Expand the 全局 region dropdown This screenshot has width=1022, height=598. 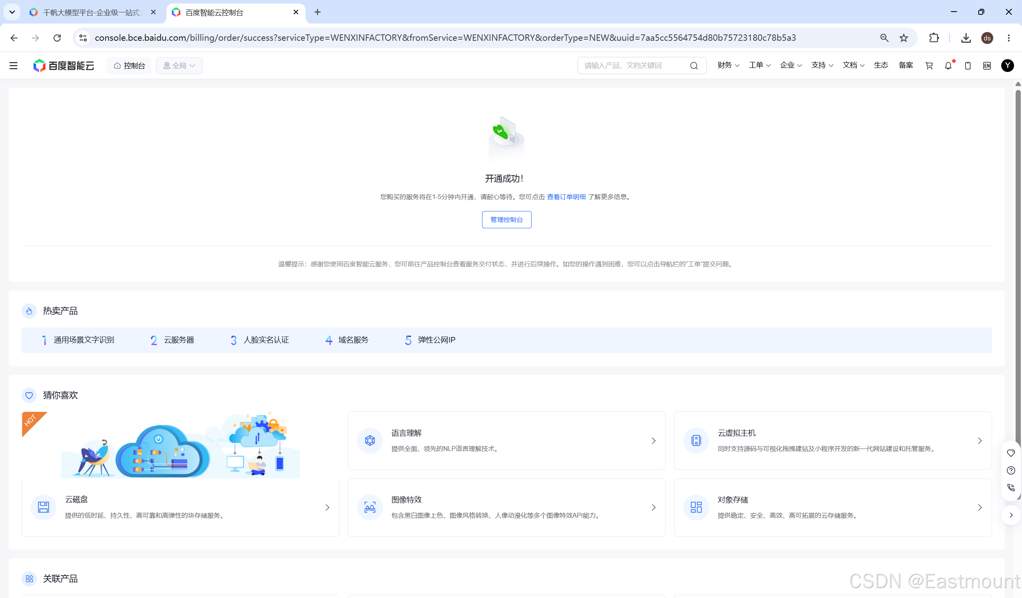tap(179, 66)
